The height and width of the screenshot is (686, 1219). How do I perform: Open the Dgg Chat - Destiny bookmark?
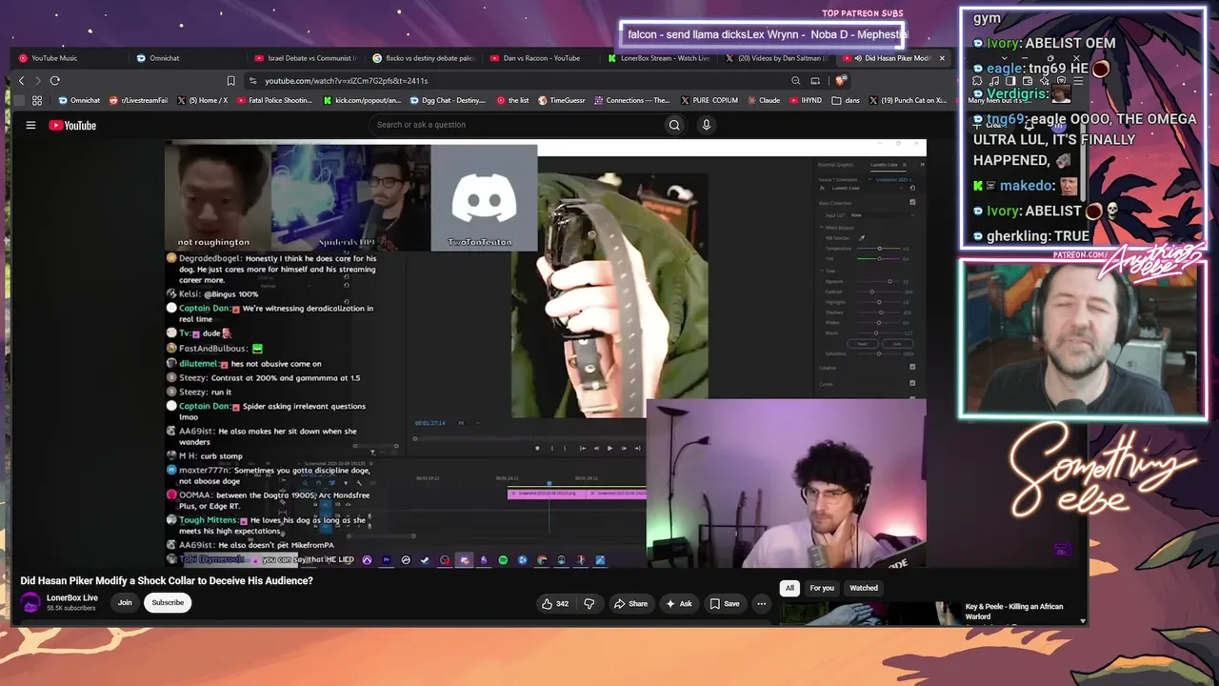pos(448,100)
